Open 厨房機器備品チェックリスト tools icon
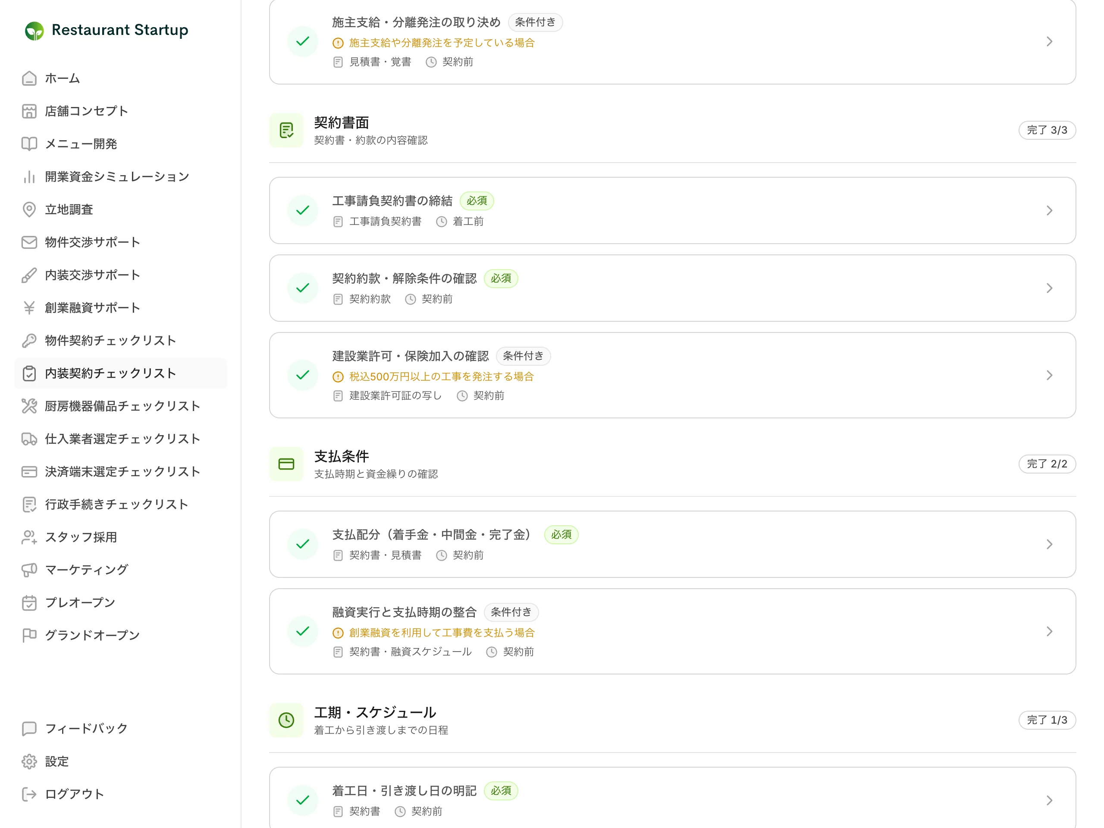 (x=29, y=406)
